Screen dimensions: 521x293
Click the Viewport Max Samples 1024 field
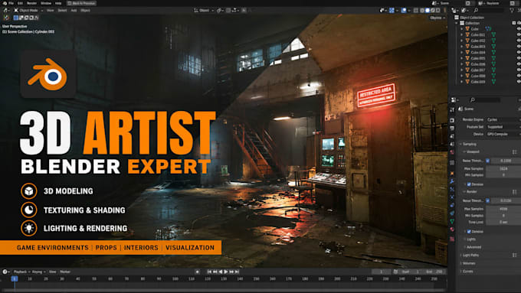tap(503, 168)
